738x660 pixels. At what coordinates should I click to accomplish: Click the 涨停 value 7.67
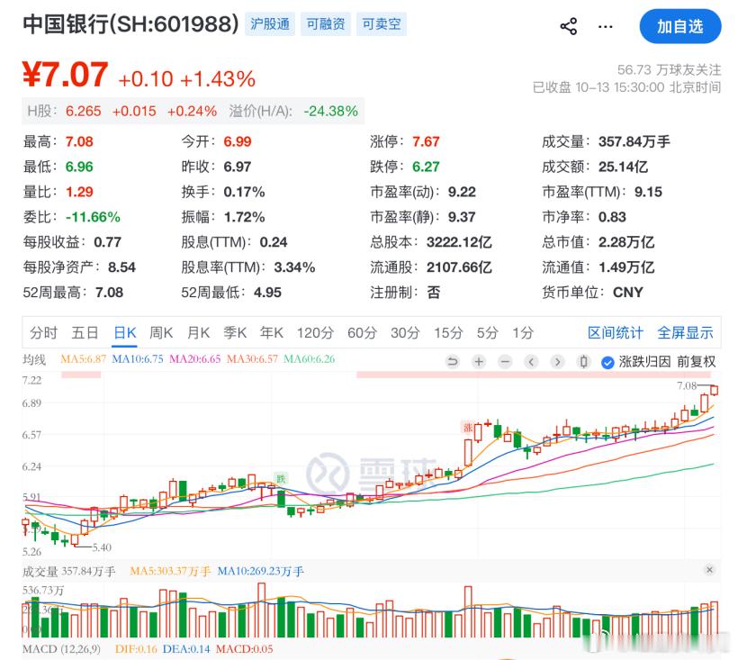[x=426, y=141]
